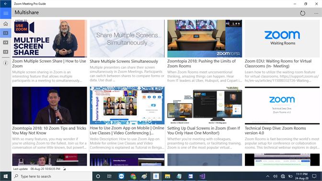Open the 'Share Multiple Screens Simultaneously' title link
Image resolution: width=322 pixels, height=181 pixels.
[124, 61]
